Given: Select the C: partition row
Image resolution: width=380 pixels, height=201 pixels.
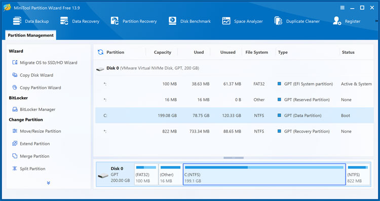Looking at the screenshot, I should tap(235, 115).
